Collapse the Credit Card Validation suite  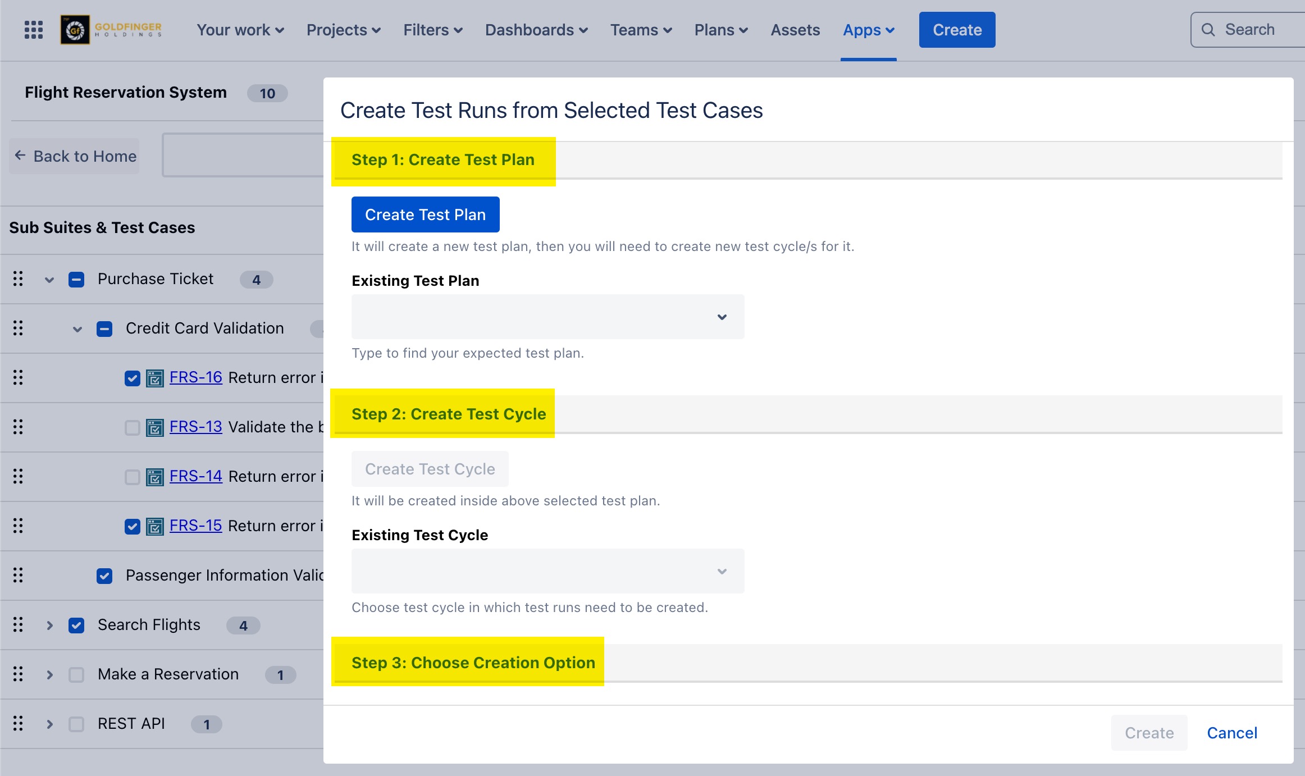point(77,328)
